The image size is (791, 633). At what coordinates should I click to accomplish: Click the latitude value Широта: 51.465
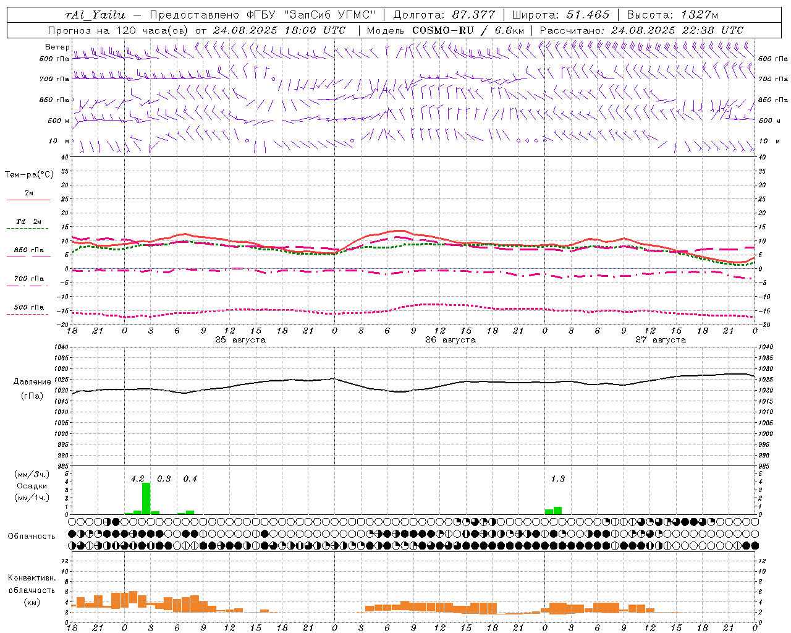click(561, 15)
